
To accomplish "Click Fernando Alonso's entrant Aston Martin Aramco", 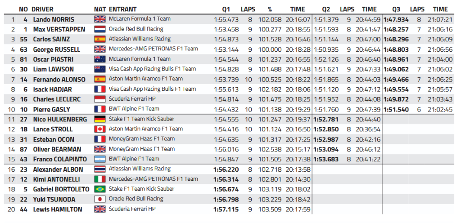I will tap(145, 79).
